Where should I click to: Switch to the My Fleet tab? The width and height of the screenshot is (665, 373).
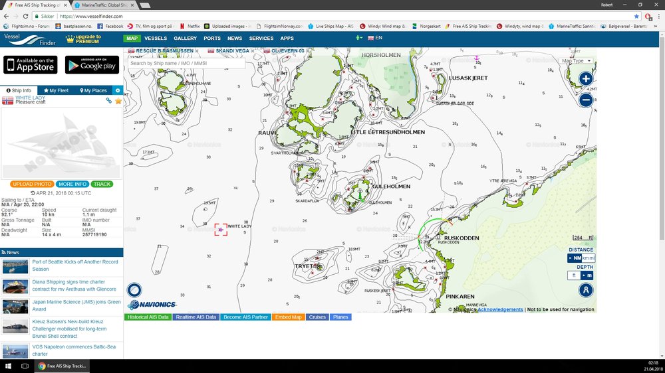56,90
